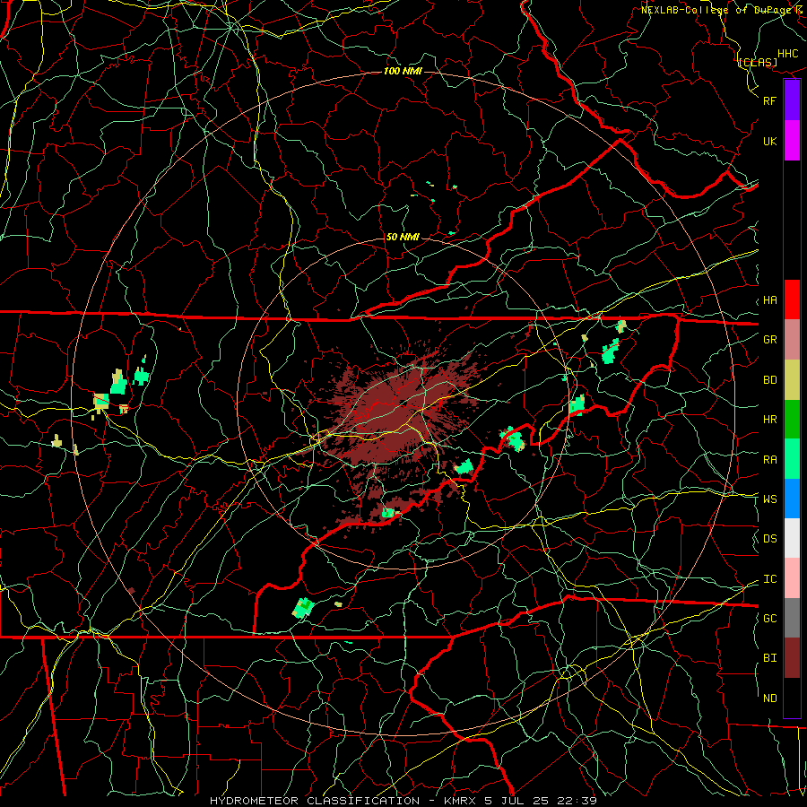Click the WS legend label
The width and height of the screenshot is (807, 807).
(x=770, y=499)
